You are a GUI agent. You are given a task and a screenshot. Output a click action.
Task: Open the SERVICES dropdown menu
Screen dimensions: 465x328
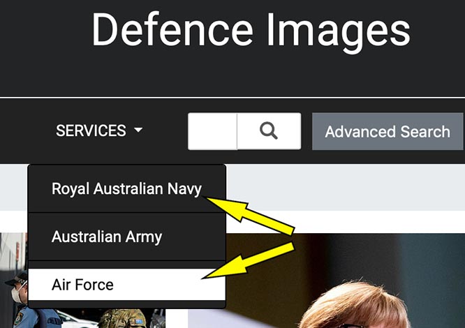[x=99, y=131]
